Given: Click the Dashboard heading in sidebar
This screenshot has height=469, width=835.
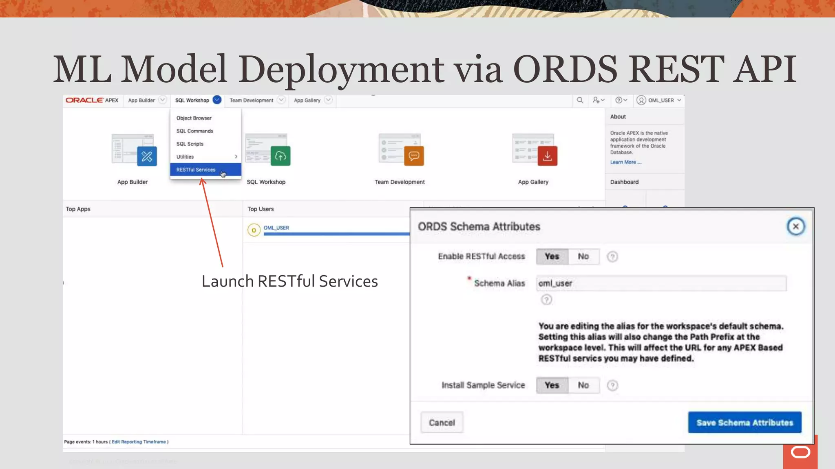Looking at the screenshot, I should coord(624,182).
